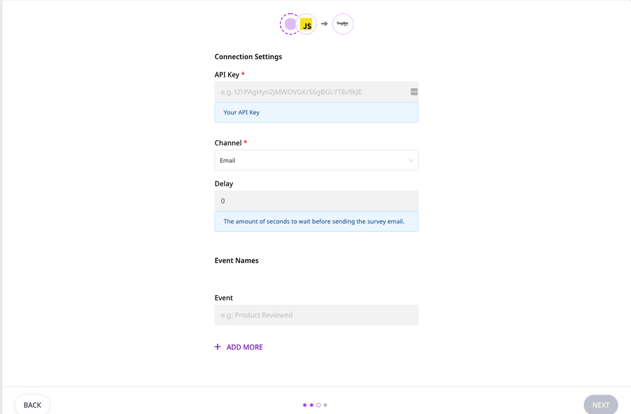Click the Event field label
The height and width of the screenshot is (414, 631).
[x=223, y=298]
